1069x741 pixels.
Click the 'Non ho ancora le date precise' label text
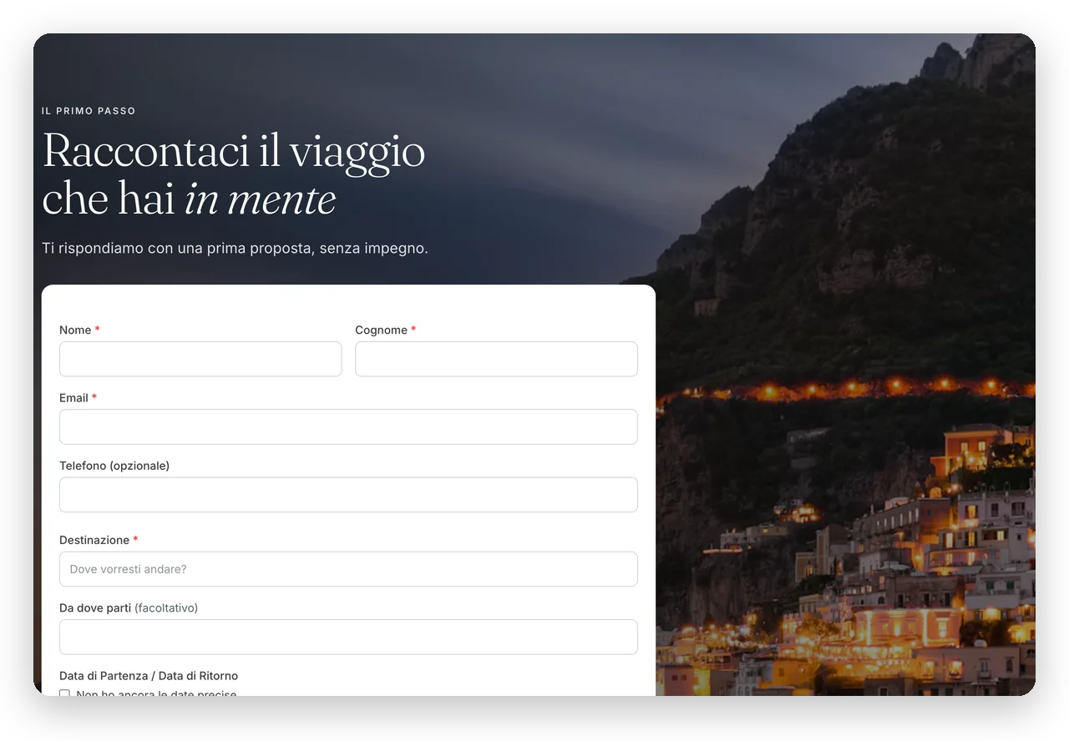(x=156, y=693)
